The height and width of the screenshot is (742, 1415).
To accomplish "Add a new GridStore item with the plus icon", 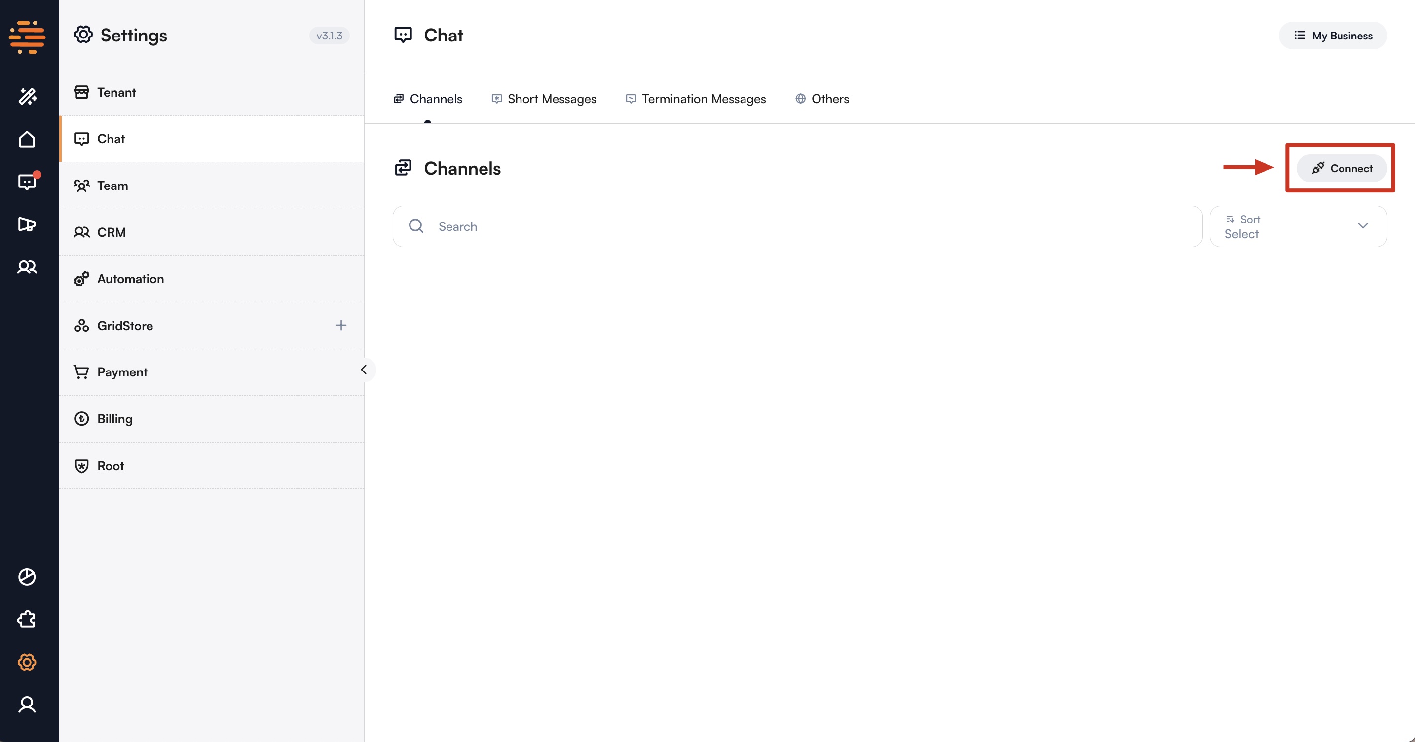I will pyautogui.click(x=340, y=325).
